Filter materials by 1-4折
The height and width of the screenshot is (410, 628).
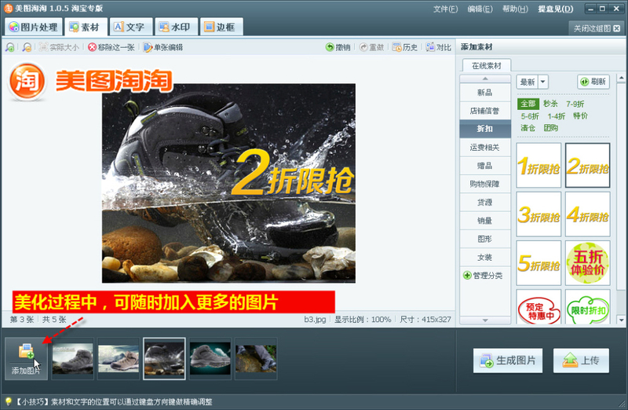(557, 116)
